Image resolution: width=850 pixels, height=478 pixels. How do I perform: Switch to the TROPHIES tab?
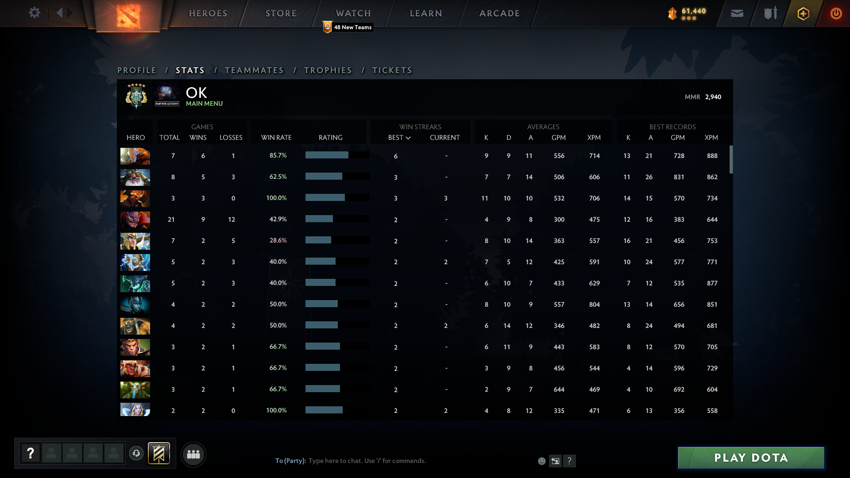328,70
